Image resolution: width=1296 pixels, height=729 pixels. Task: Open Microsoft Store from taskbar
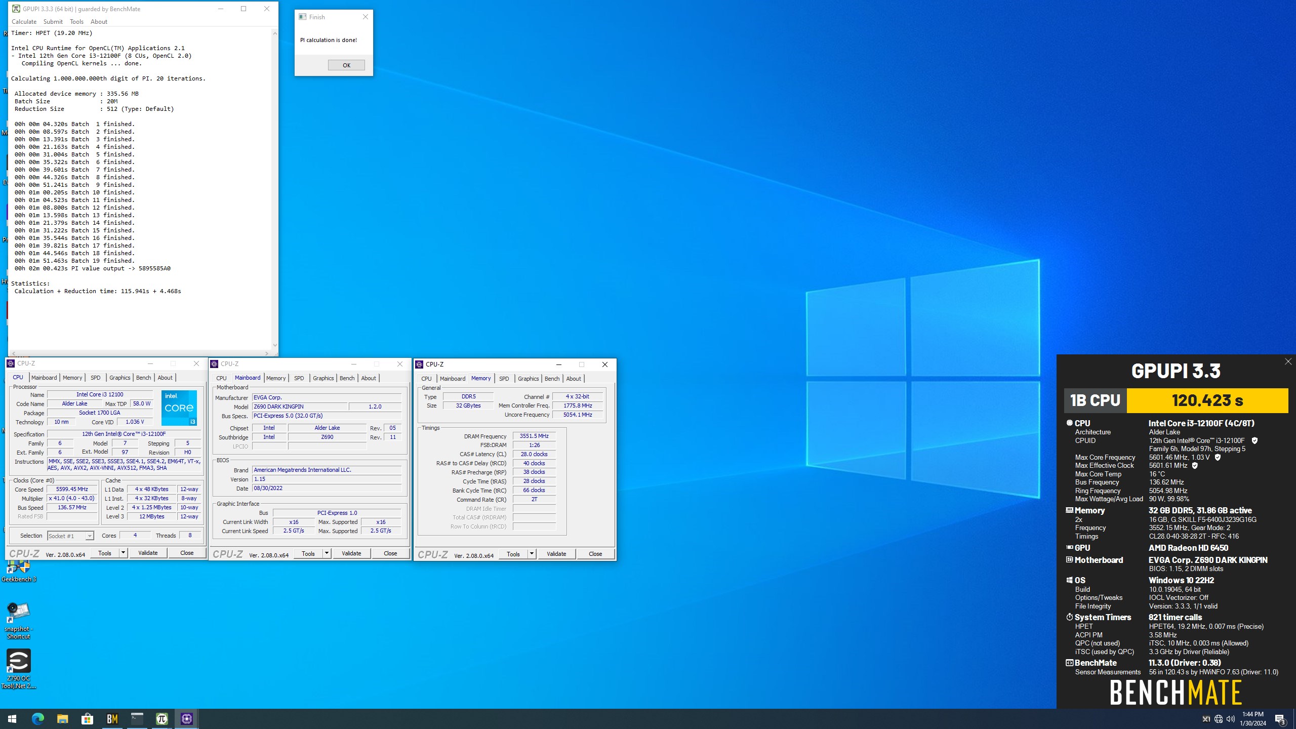pyautogui.click(x=88, y=718)
